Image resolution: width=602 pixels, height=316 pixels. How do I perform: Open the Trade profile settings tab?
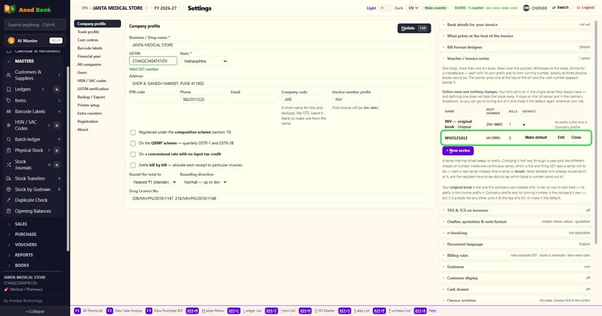98,32
